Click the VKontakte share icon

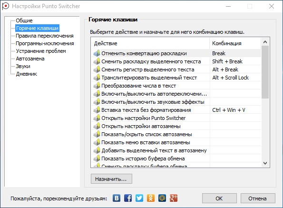pos(117,198)
